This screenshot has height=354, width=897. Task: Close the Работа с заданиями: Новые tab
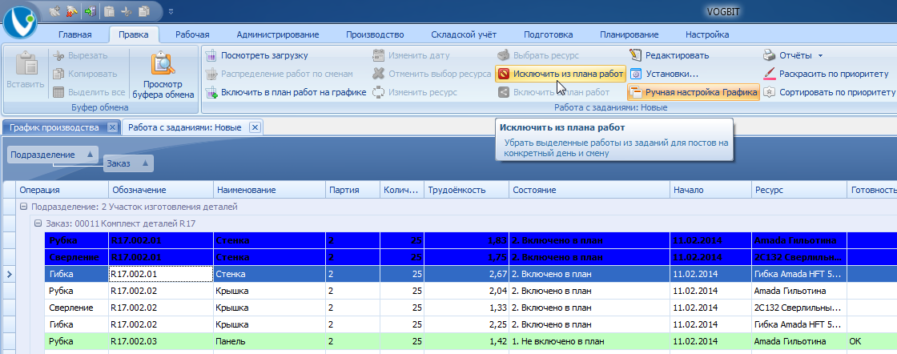255,127
